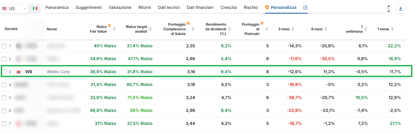Expand tabs list with up/down arrows
Viewport: 415px width, 134px height.
(x=389, y=9)
